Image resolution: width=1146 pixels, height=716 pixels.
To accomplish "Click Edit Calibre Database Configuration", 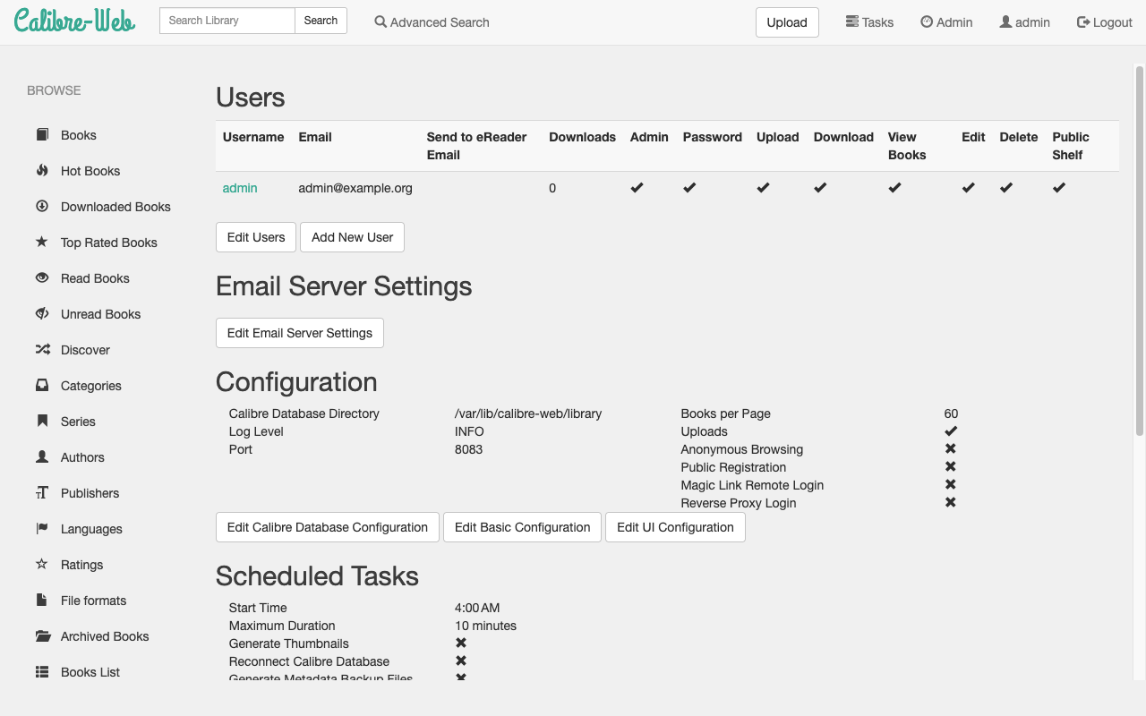I will [328, 527].
